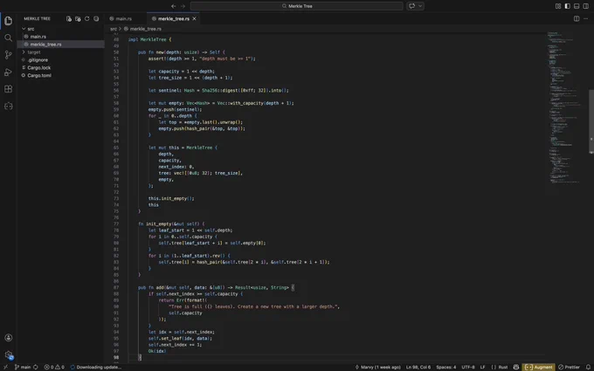Screen dimensions: 594x371
Task: Select the merkle_tree.rs tab
Action: (x=174, y=18)
